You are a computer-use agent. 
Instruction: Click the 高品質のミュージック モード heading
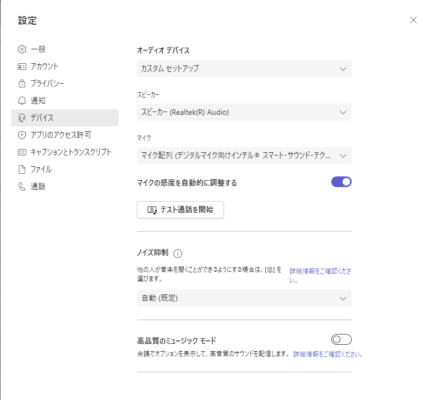(177, 340)
